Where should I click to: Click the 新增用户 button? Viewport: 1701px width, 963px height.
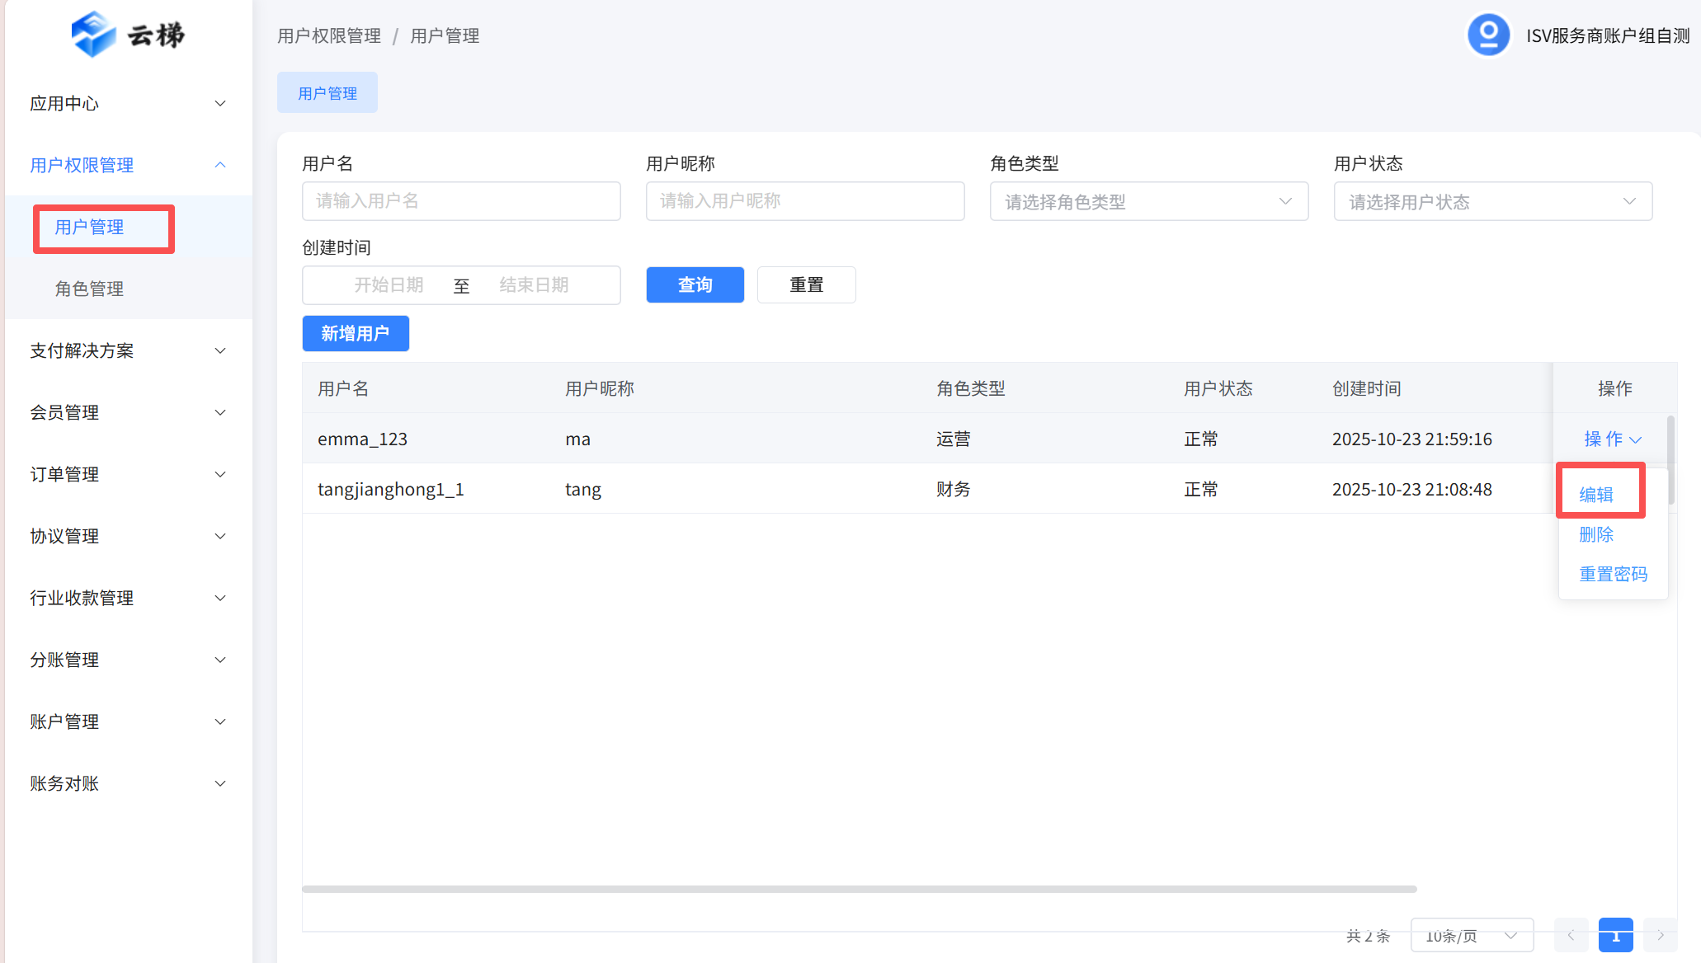click(356, 333)
